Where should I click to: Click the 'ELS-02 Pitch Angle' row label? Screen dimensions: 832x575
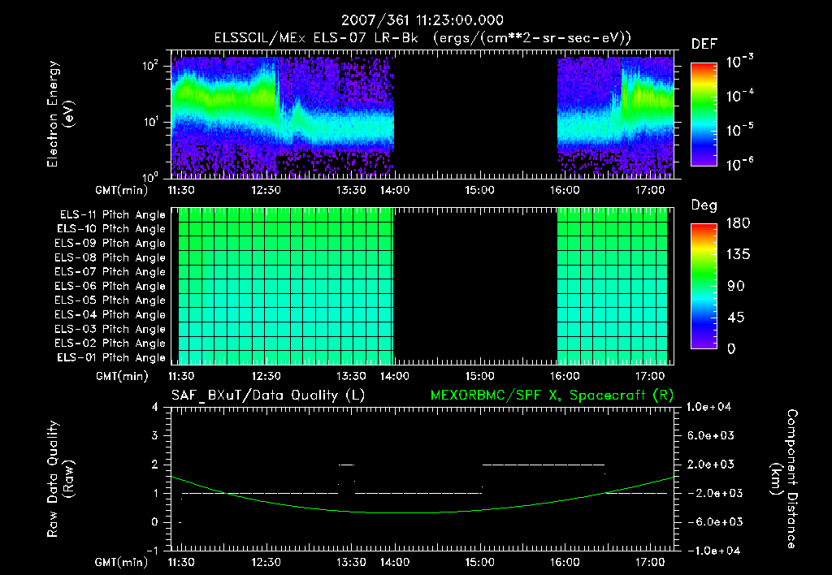tap(110, 344)
